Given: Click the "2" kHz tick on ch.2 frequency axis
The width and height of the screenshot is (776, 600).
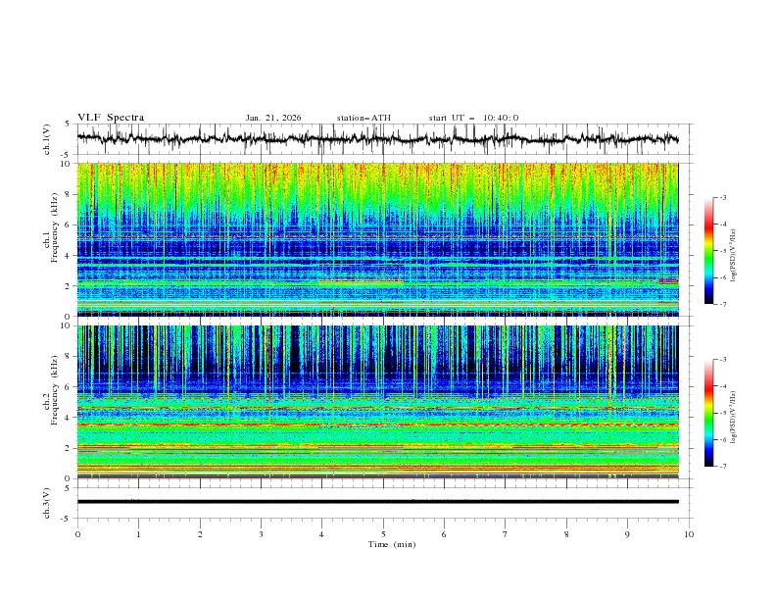Looking at the screenshot, I should coord(70,448).
